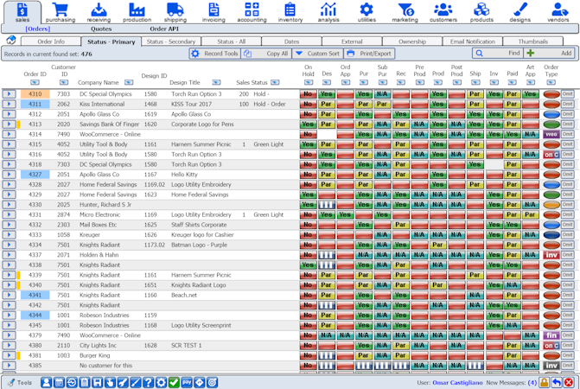This screenshot has width=580, height=389.
Task: Click the blue order type oval for 4312
Action: coord(551,114)
